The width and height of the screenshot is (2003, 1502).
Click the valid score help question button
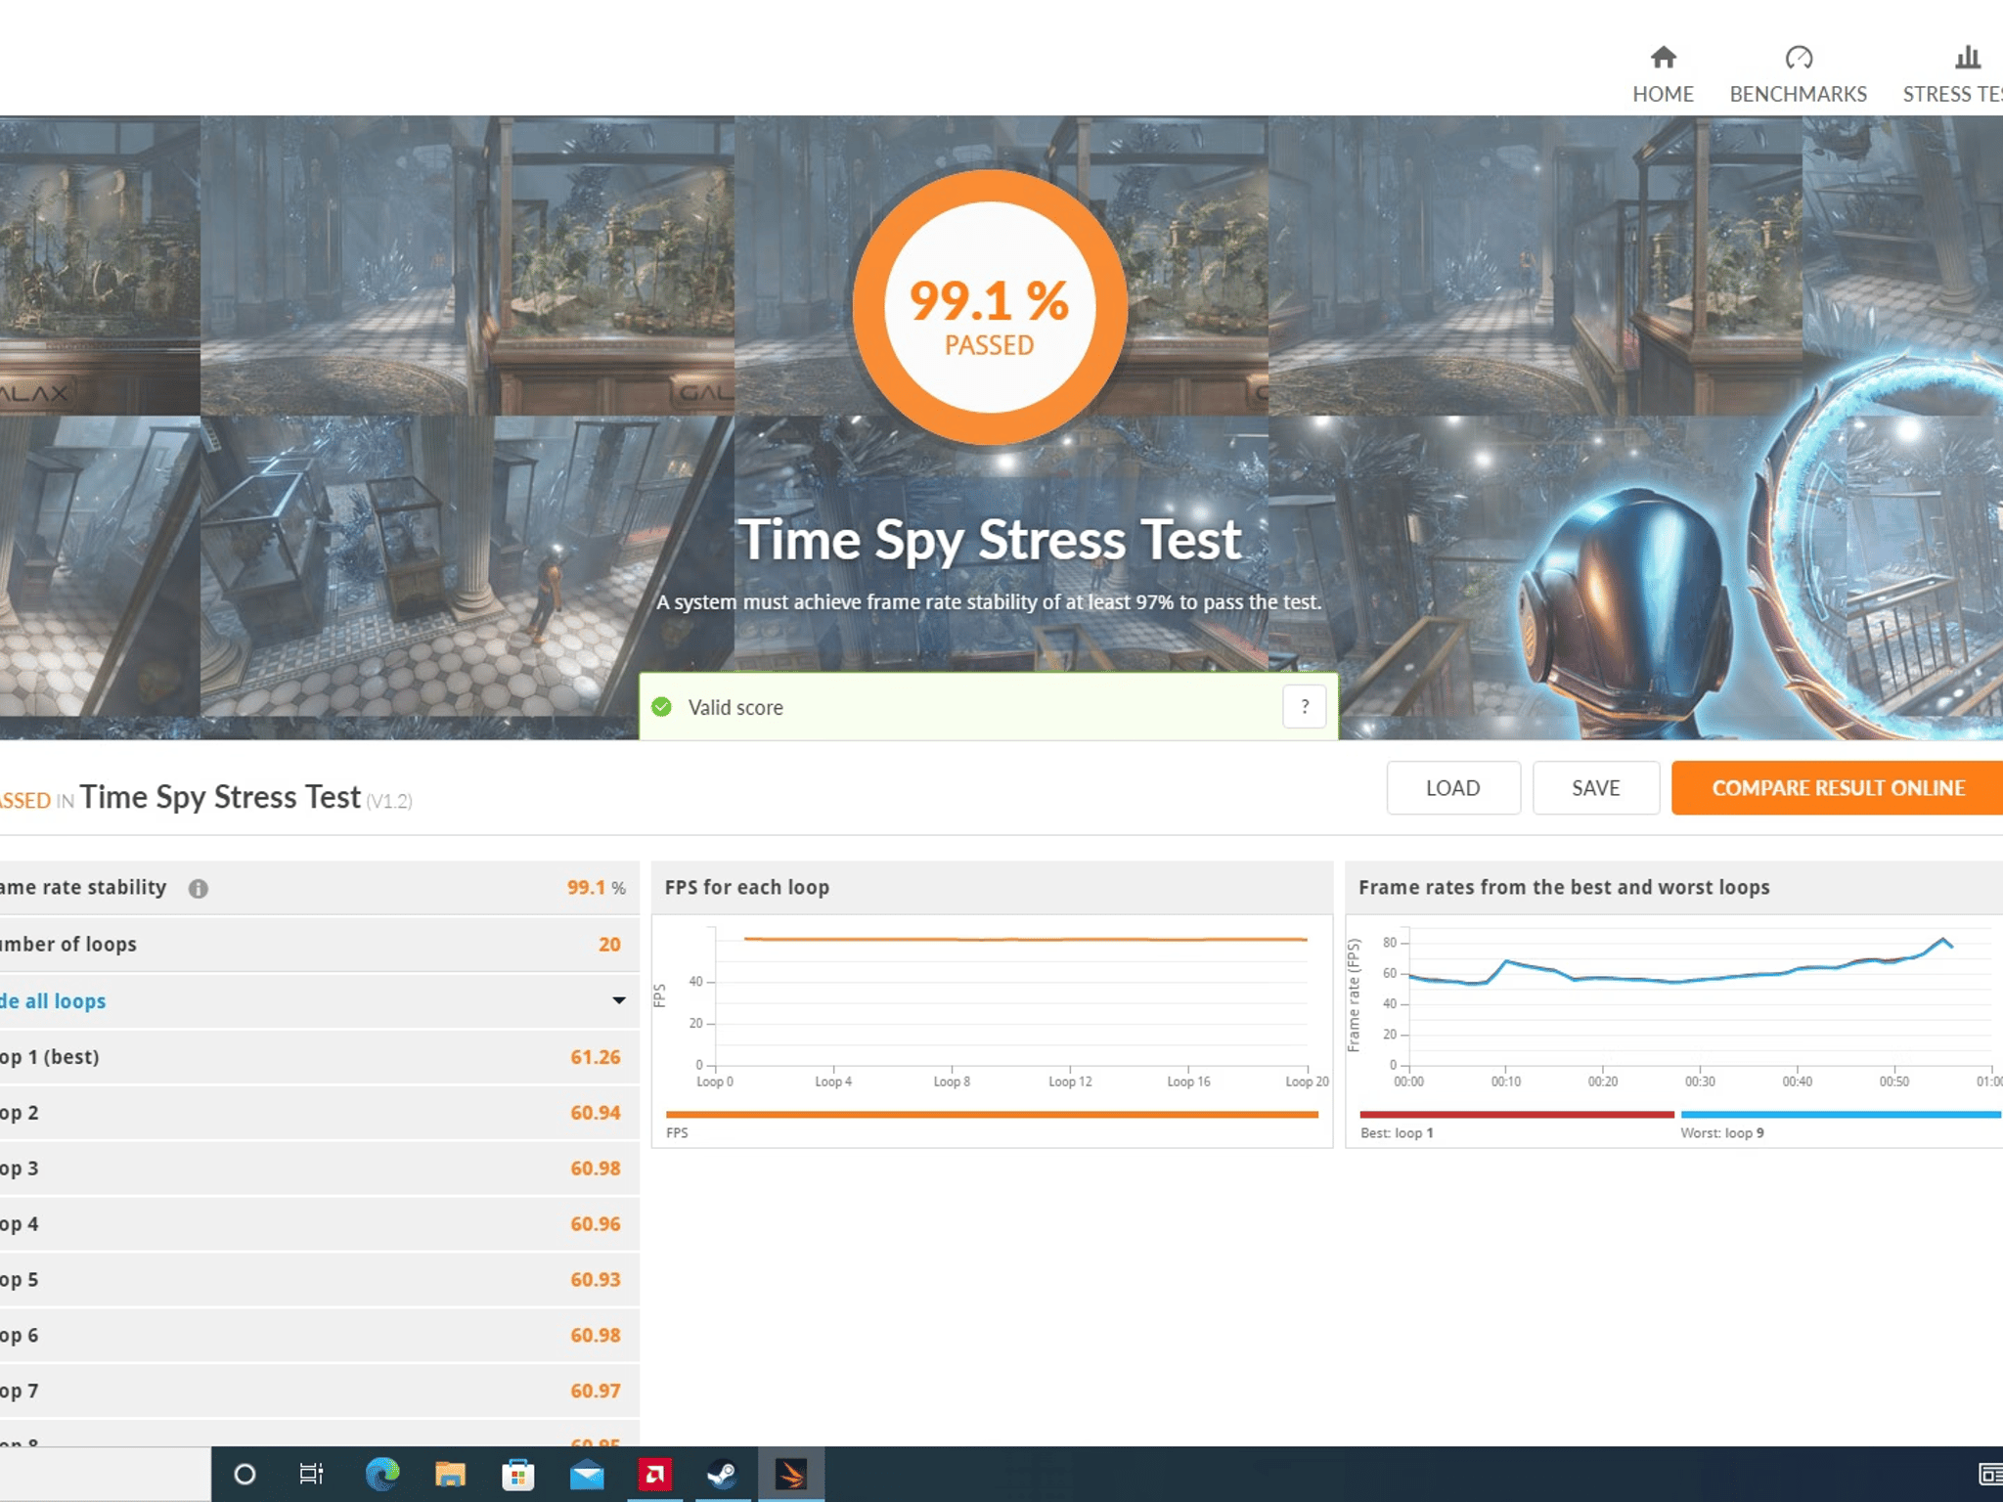tap(1305, 707)
